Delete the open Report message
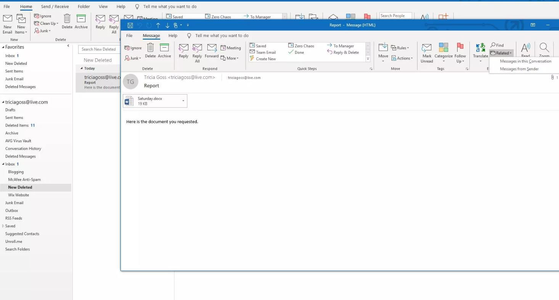 click(150, 51)
